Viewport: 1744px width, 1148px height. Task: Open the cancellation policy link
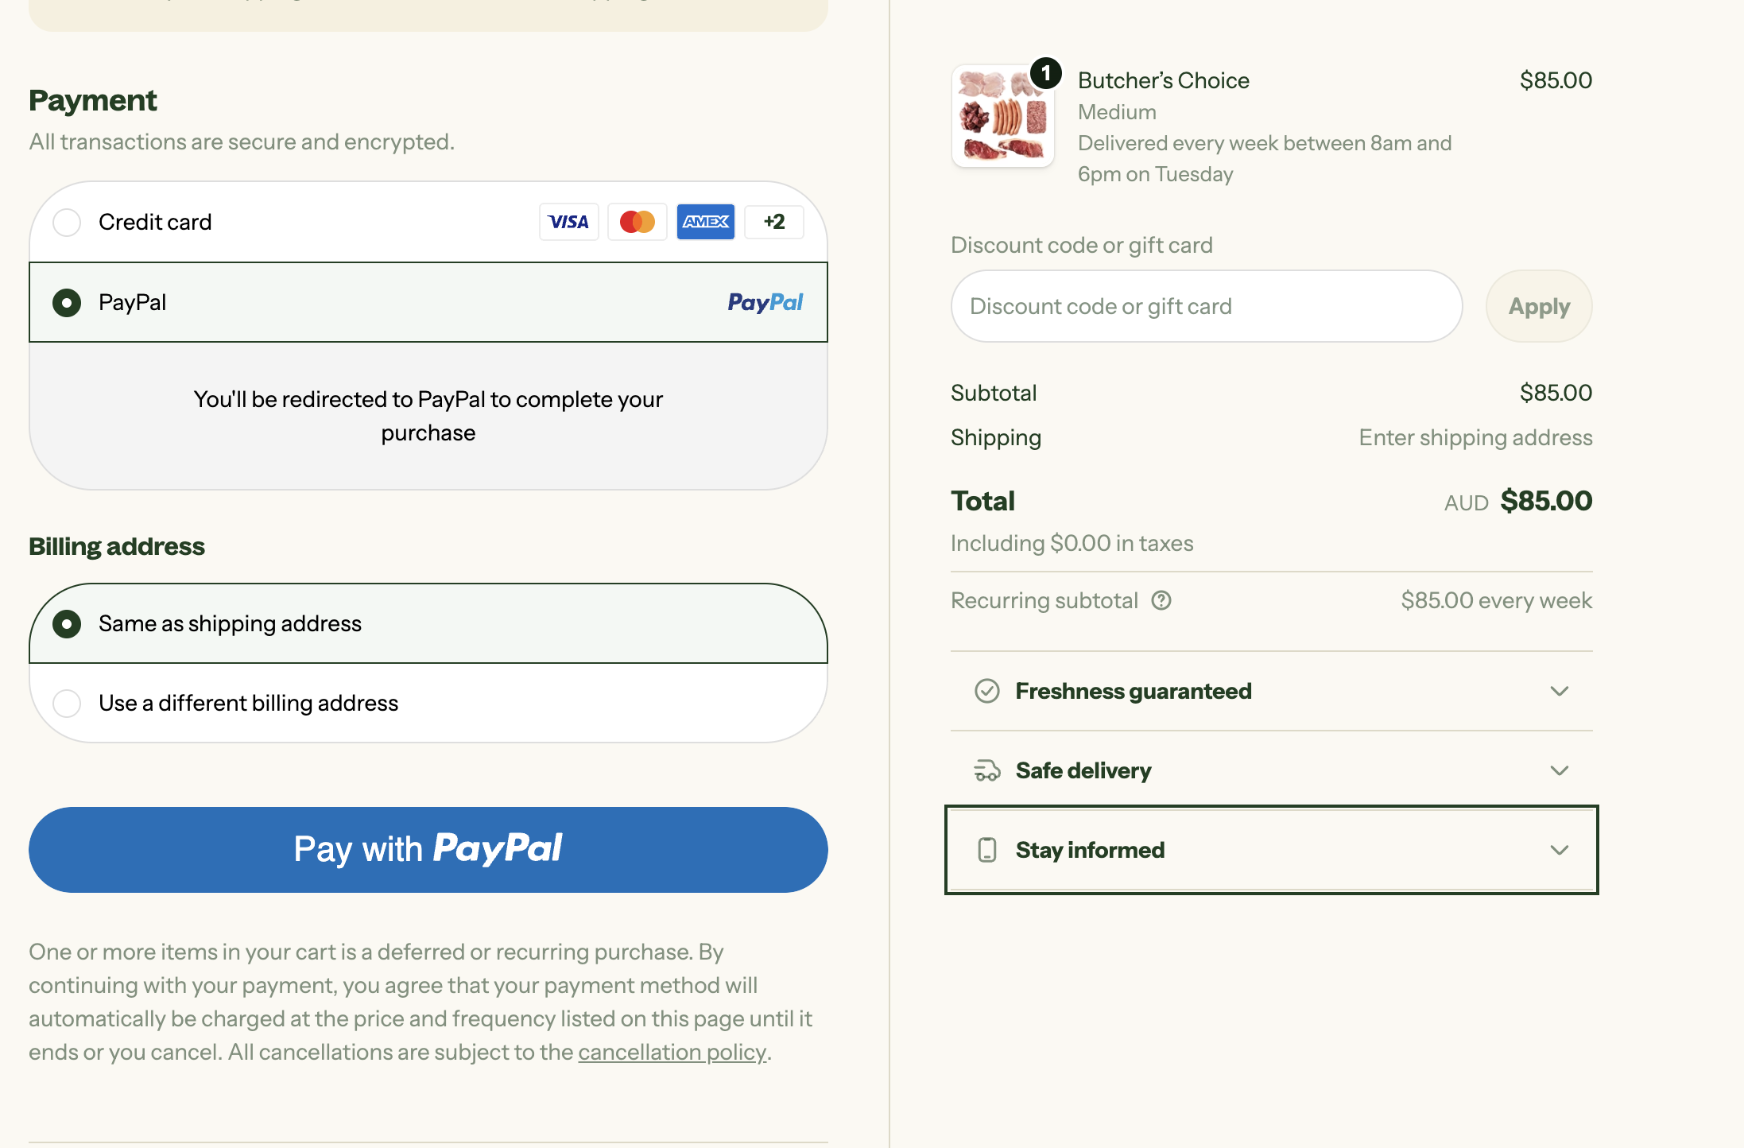[x=672, y=1052]
